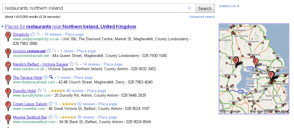Preview Nando's Belfast with its magnifier icon
The width and height of the screenshot is (294, 128).
point(77,64)
